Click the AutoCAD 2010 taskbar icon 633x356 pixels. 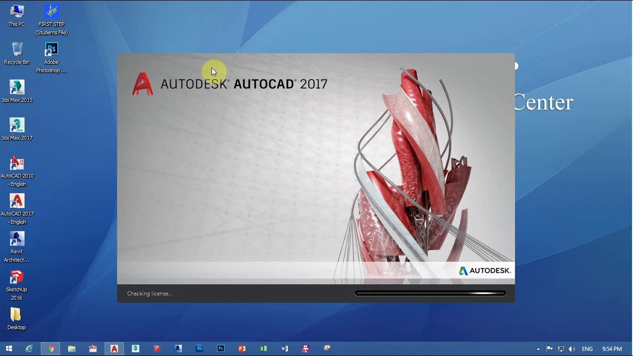click(93, 349)
